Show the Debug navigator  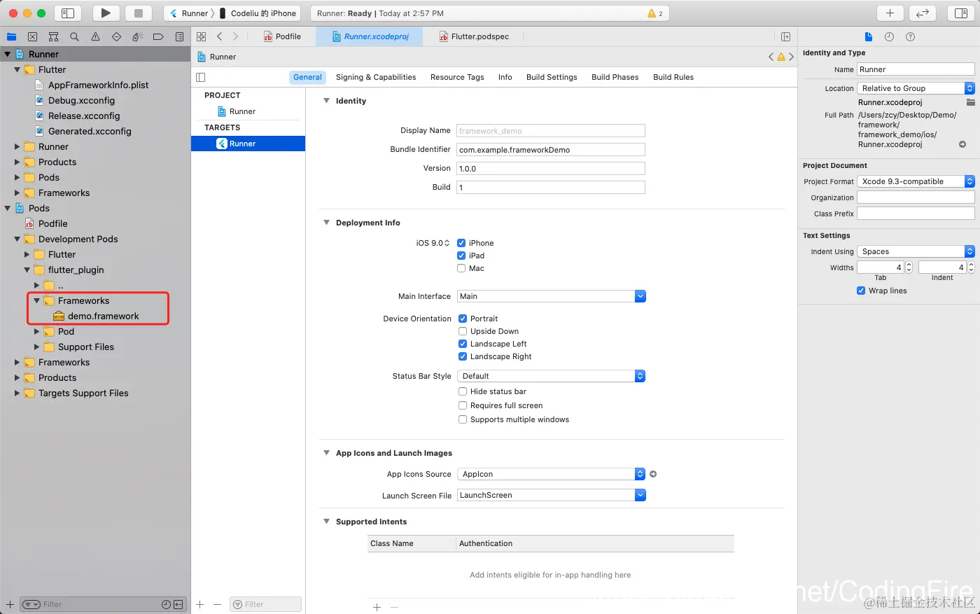[137, 36]
